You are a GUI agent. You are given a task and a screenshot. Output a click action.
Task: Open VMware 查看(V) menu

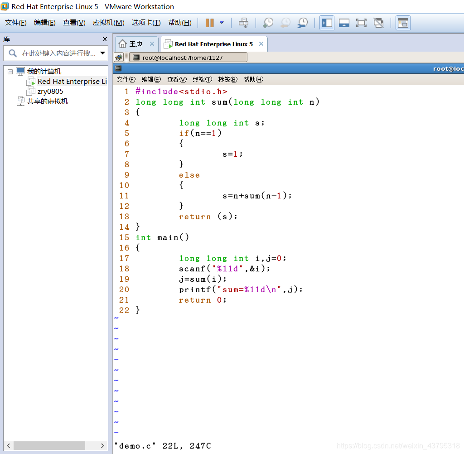[x=74, y=23]
